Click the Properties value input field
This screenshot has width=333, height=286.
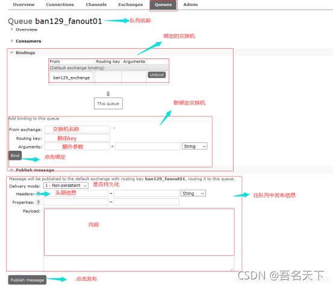pyautogui.click(x=146, y=202)
